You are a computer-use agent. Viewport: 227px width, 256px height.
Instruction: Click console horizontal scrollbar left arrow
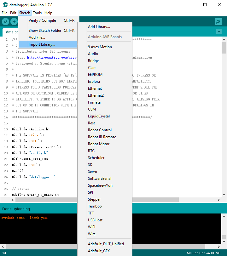coord(3,247)
